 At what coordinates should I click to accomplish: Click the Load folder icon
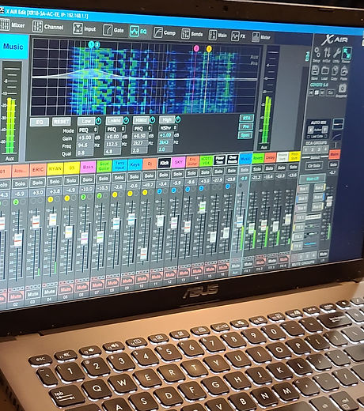(324, 71)
